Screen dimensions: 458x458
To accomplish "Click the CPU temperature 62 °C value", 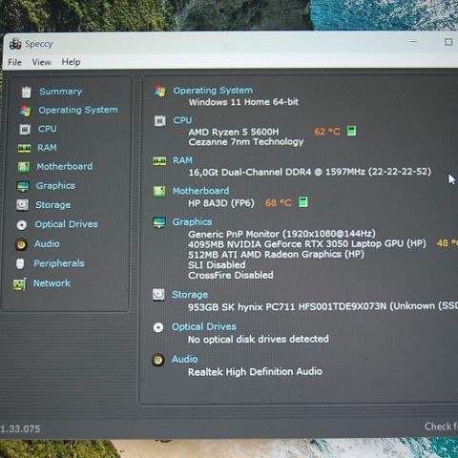I will click(x=327, y=132).
